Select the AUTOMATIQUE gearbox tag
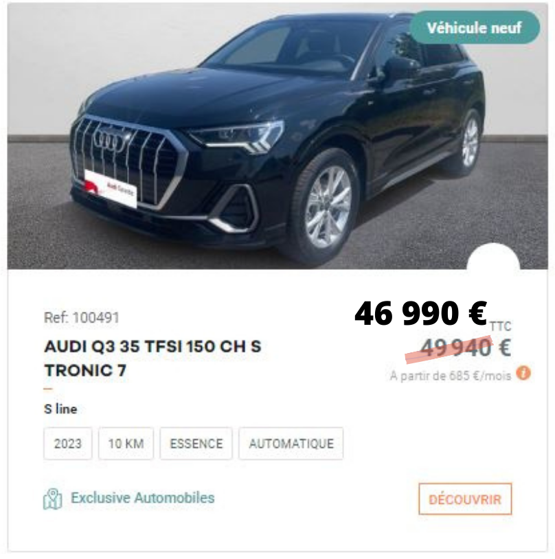This screenshot has height=559, width=555. [x=291, y=444]
